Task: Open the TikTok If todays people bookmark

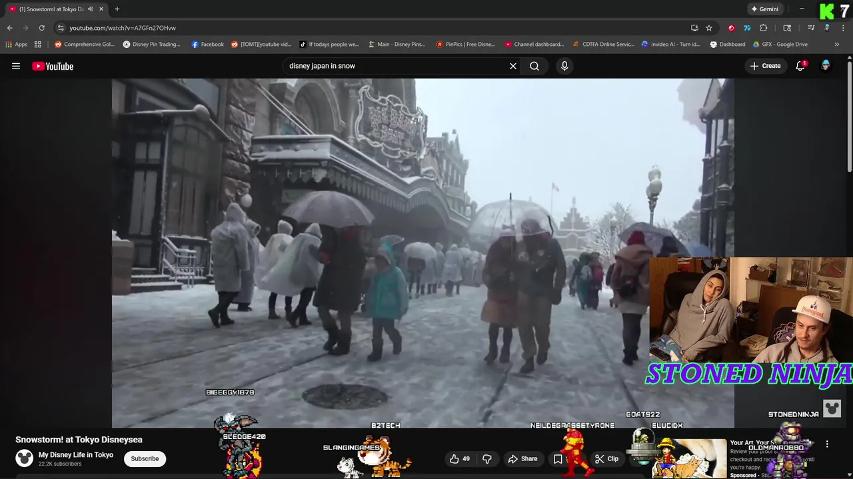Action: click(x=329, y=45)
